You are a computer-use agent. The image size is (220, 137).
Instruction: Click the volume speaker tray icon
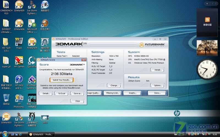pos(210,134)
